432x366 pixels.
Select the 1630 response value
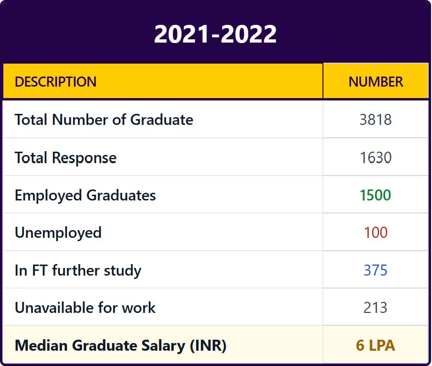(376, 157)
